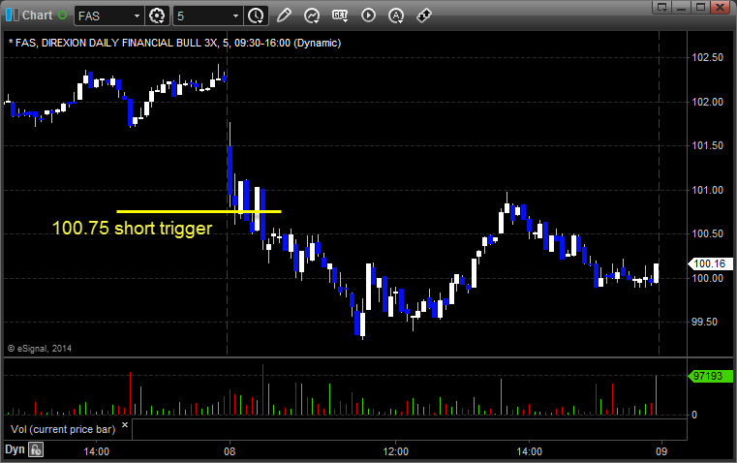Click the 97193 volume value tag

click(710, 376)
